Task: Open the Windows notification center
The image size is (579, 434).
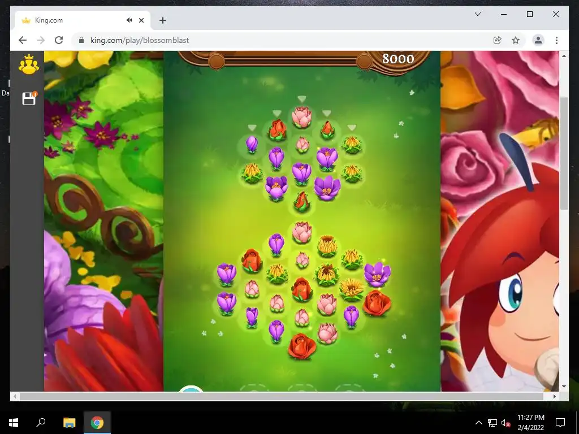Action: [x=560, y=423]
